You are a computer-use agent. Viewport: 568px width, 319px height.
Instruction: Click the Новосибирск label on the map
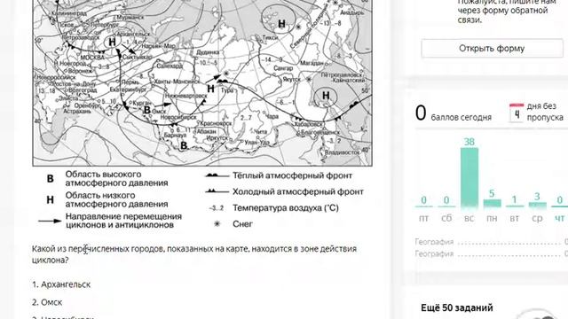(178, 118)
